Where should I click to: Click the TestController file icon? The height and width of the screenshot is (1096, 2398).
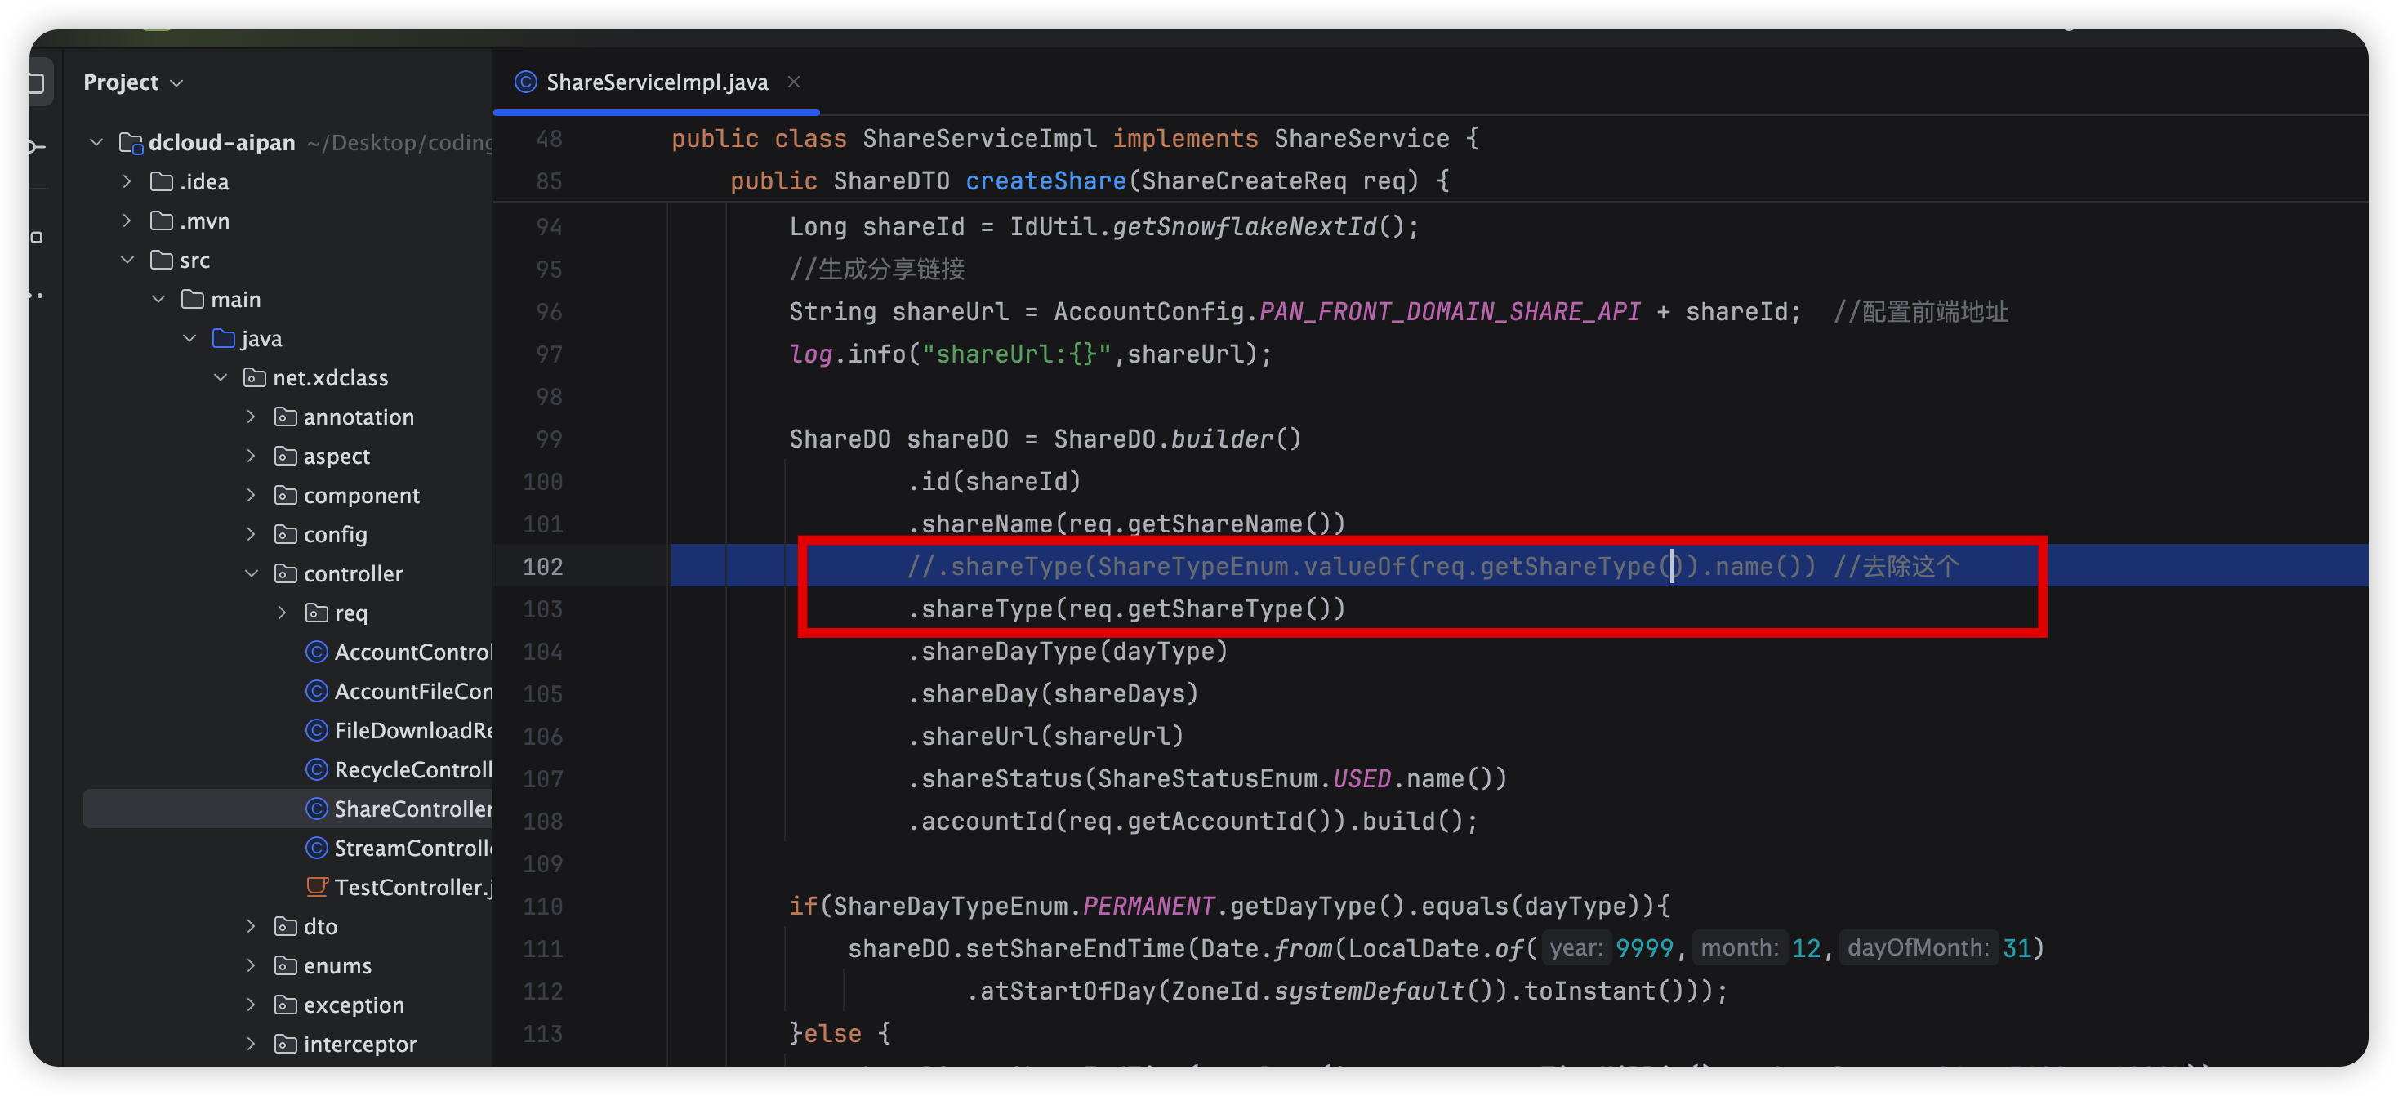point(317,886)
